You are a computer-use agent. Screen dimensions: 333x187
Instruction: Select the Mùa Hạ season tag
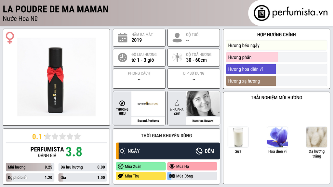point(192,167)
